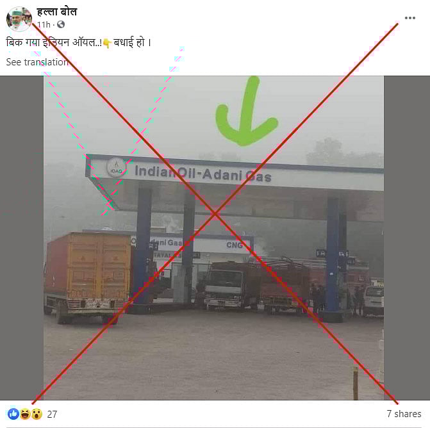This screenshot has height=428, width=430.
Task: Open the three-dot post options menu
Action: point(409,18)
